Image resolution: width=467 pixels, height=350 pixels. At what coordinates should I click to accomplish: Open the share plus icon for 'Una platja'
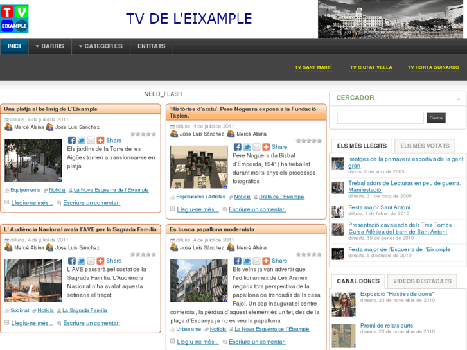click(x=100, y=140)
